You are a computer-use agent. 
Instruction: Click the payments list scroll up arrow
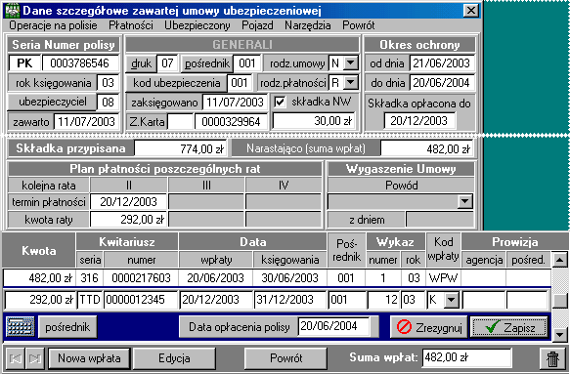tap(559, 260)
